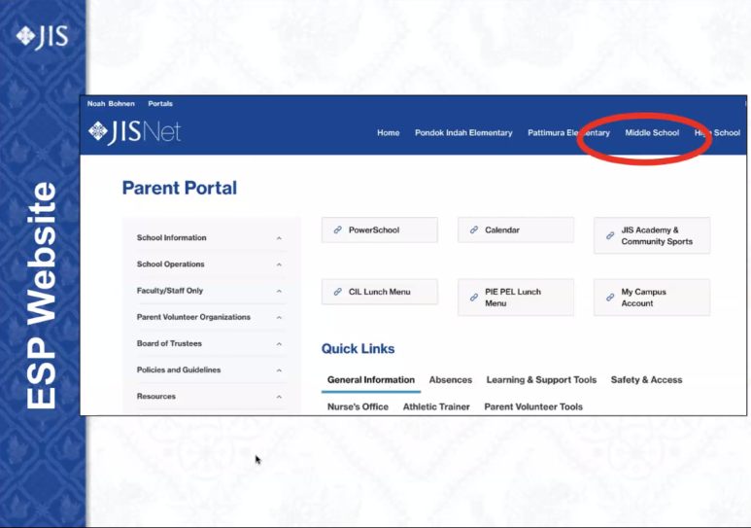Click the link icon on the PowerSchool card
751x528 pixels.
[338, 229]
